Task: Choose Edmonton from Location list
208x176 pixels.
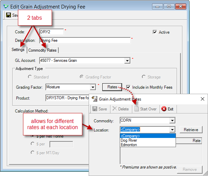Action: 148,144
